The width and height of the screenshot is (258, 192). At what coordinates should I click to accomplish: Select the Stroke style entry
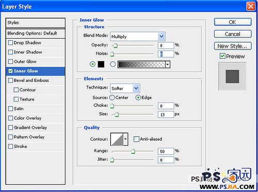[36, 147]
